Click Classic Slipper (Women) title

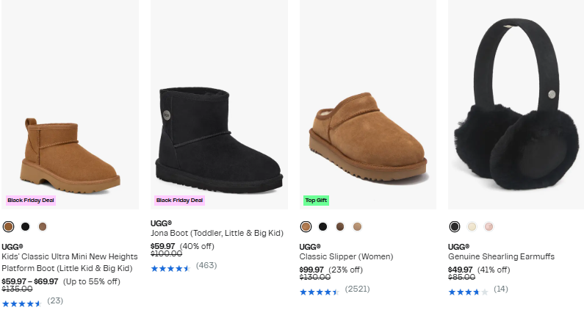(x=346, y=256)
